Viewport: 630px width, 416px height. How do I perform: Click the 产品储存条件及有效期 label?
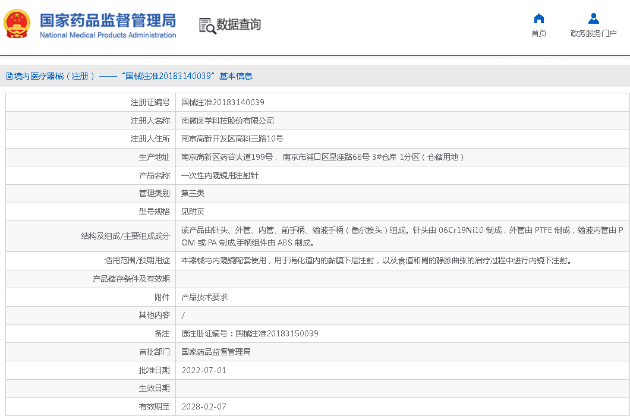131,279
